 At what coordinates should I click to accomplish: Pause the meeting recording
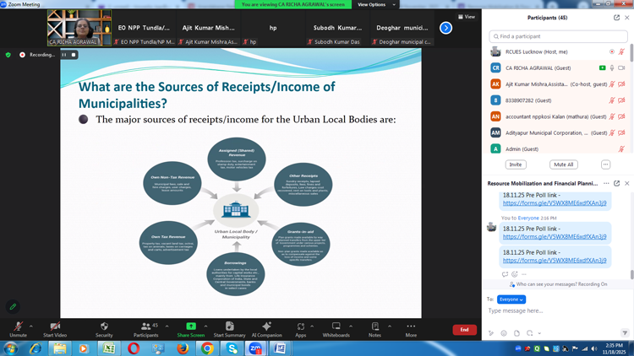coord(63,55)
